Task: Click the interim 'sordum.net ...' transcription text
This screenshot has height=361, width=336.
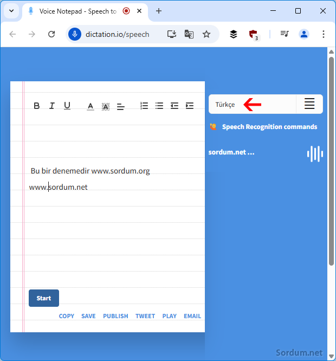Action: (231, 152)
